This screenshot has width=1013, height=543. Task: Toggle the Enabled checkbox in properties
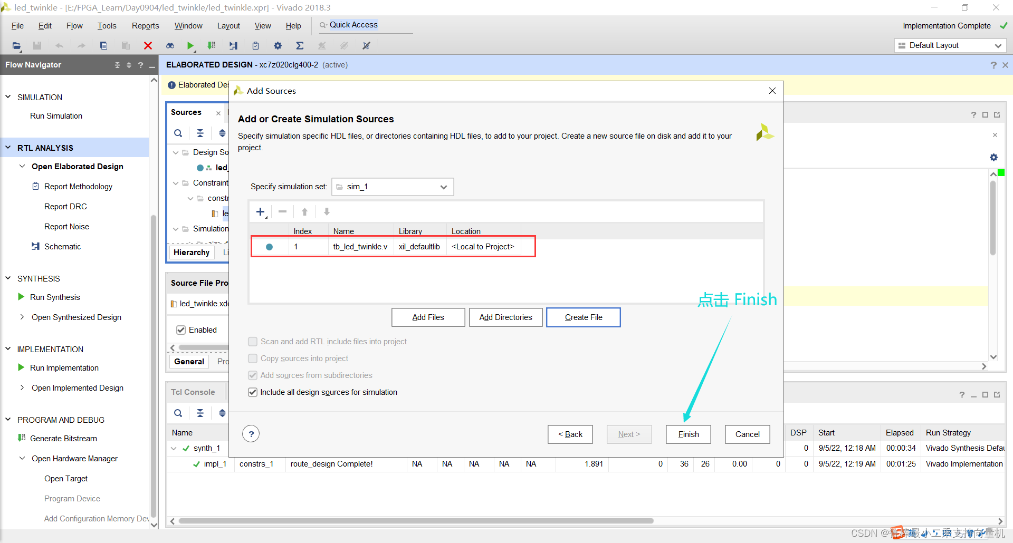click(x=181, y=330)
